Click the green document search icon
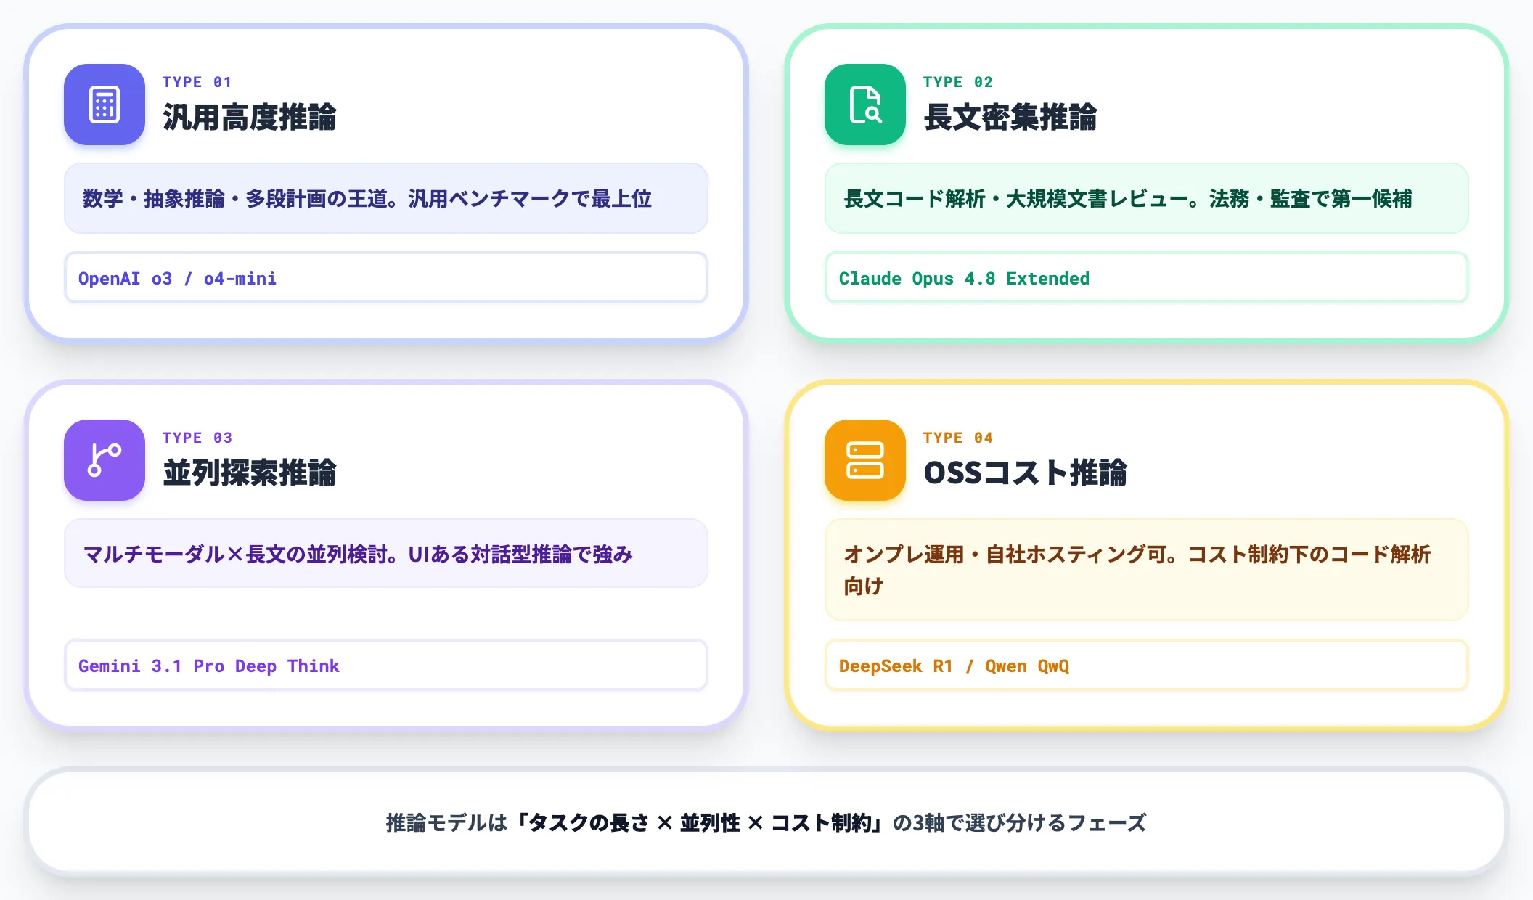The height and width of the screenshot is (900, 1533). [x=865, y=105]
